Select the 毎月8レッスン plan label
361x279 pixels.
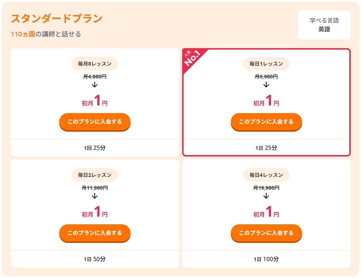coord(95,64)
